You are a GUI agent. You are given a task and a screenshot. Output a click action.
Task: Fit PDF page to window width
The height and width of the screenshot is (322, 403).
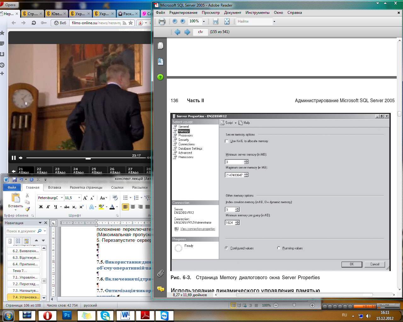coord(216,21)
